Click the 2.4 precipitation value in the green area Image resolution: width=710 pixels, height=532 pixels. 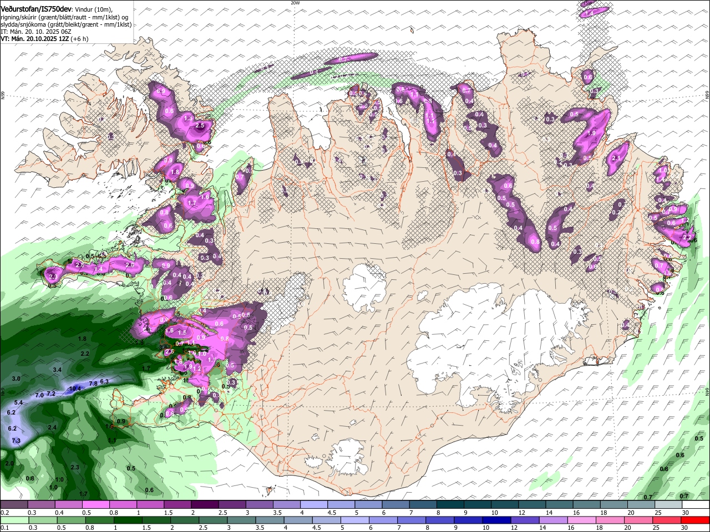click(x=52, y=427)
